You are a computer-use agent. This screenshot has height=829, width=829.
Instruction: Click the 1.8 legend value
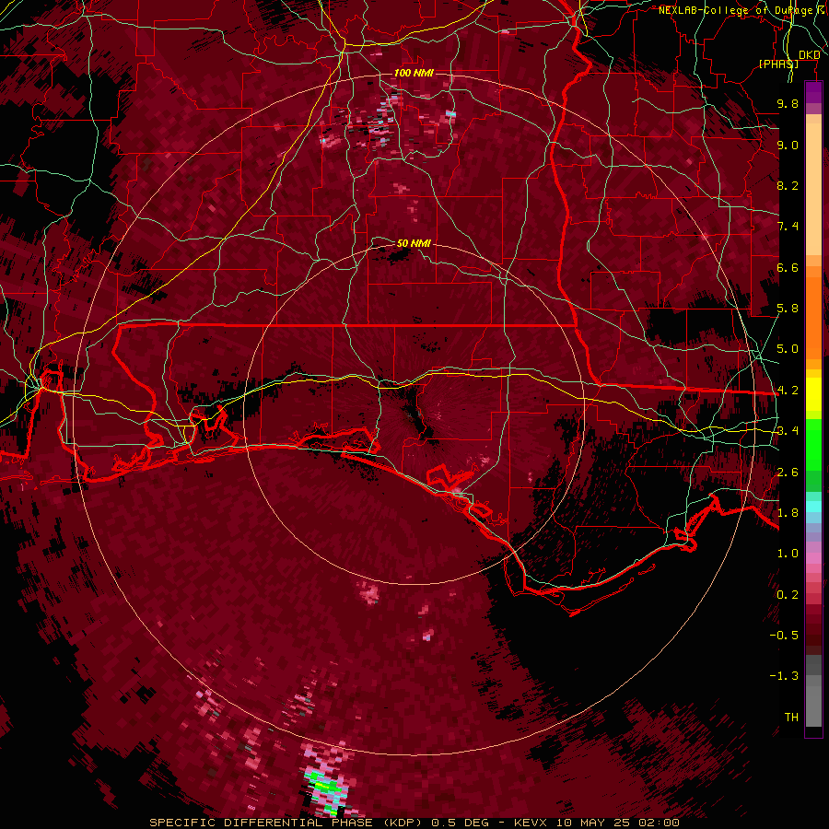pos(788,513)
